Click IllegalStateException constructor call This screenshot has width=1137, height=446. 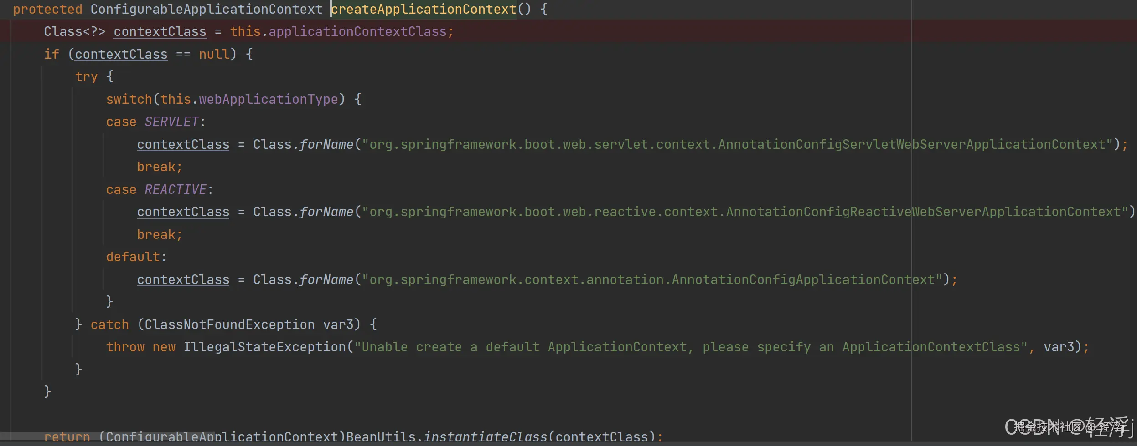click(x=264, y=347)
